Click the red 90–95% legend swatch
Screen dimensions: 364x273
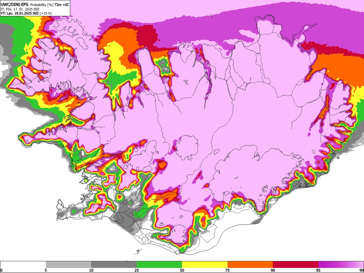point(296,265)
